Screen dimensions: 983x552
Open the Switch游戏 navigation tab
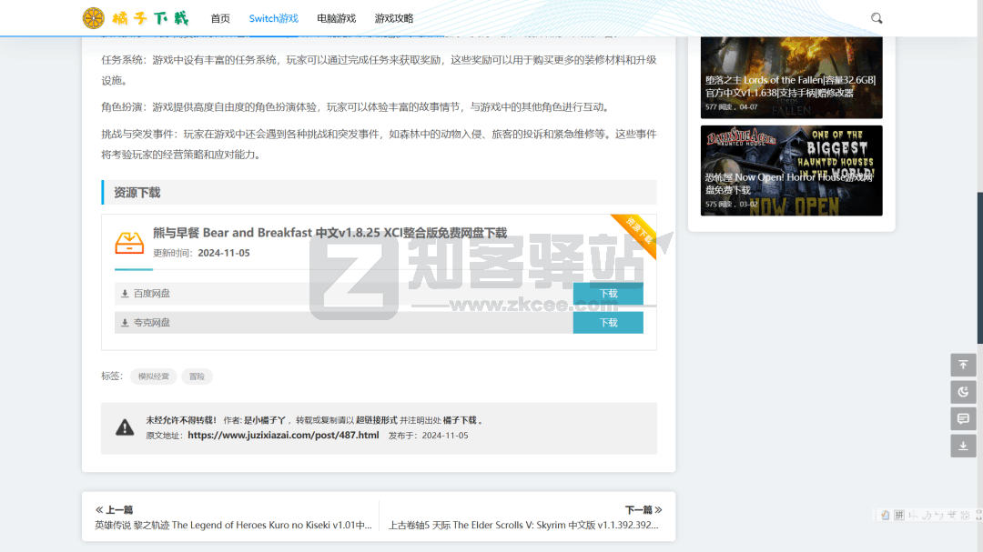(273, 18)
